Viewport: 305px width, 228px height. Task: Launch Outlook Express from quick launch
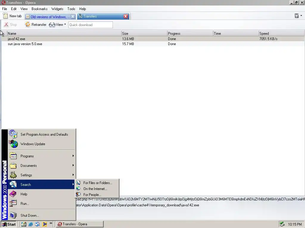tap(37, 224)
